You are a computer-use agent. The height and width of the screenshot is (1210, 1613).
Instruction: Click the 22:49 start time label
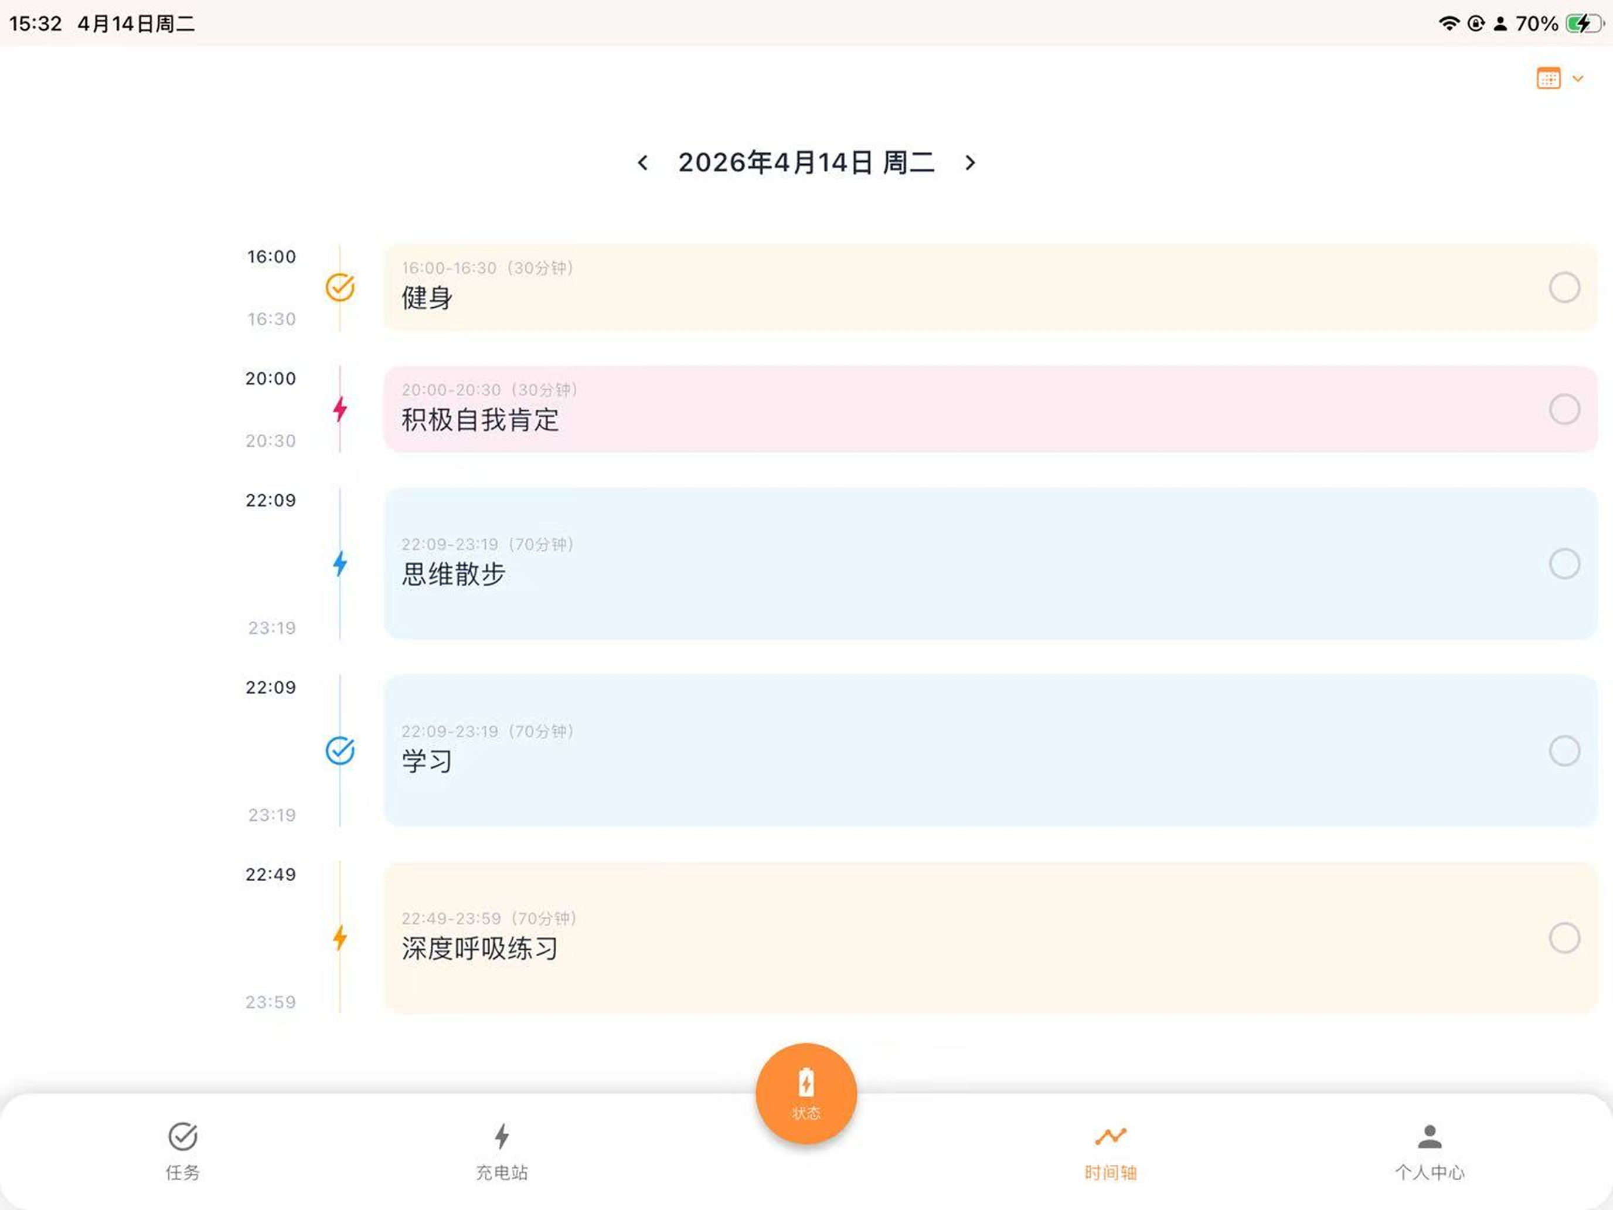[271, 875]
